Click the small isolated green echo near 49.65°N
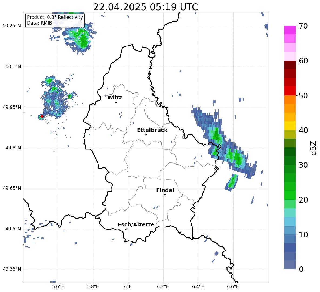 click(232, 182)
